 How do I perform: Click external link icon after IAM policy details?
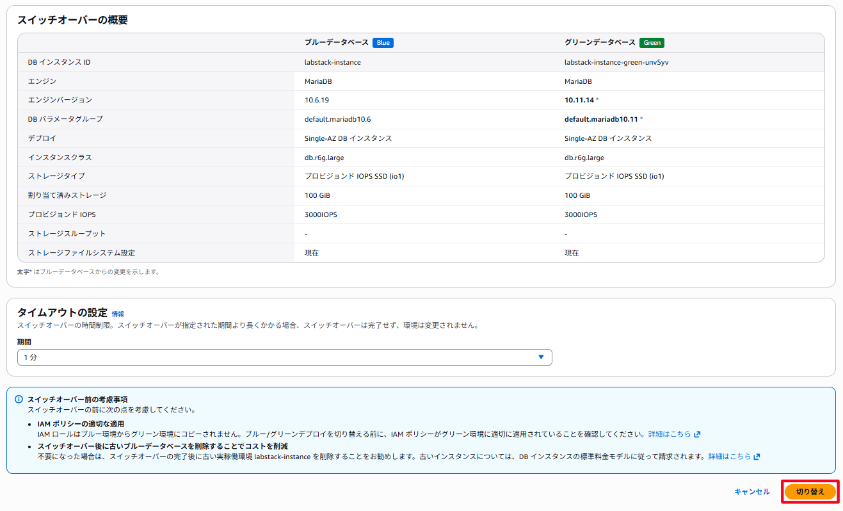coord(697,434)
